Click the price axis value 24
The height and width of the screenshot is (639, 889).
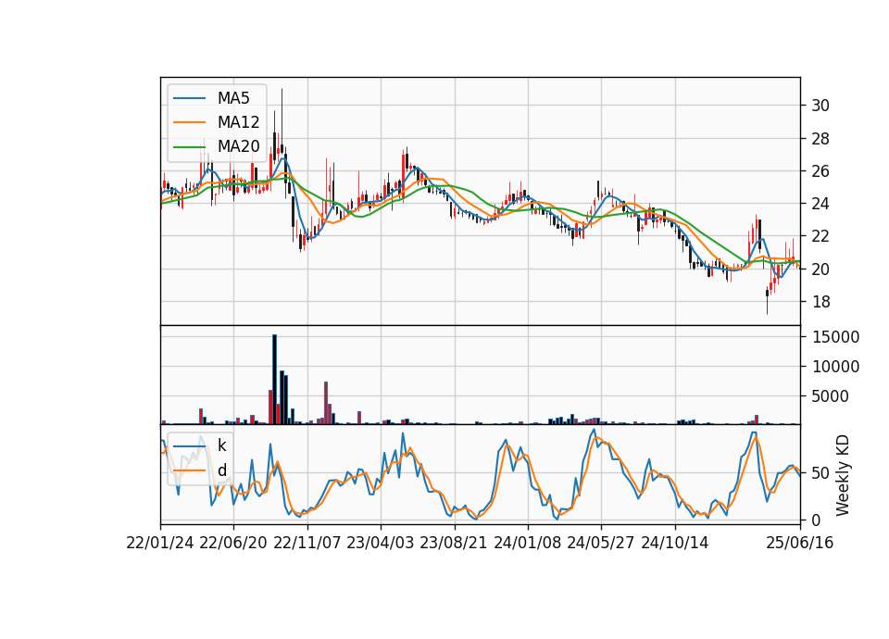pyautogui.click(x=820, y=204)
